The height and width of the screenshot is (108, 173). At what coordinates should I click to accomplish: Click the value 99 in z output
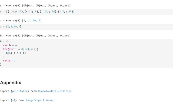[x=34, y=21]
